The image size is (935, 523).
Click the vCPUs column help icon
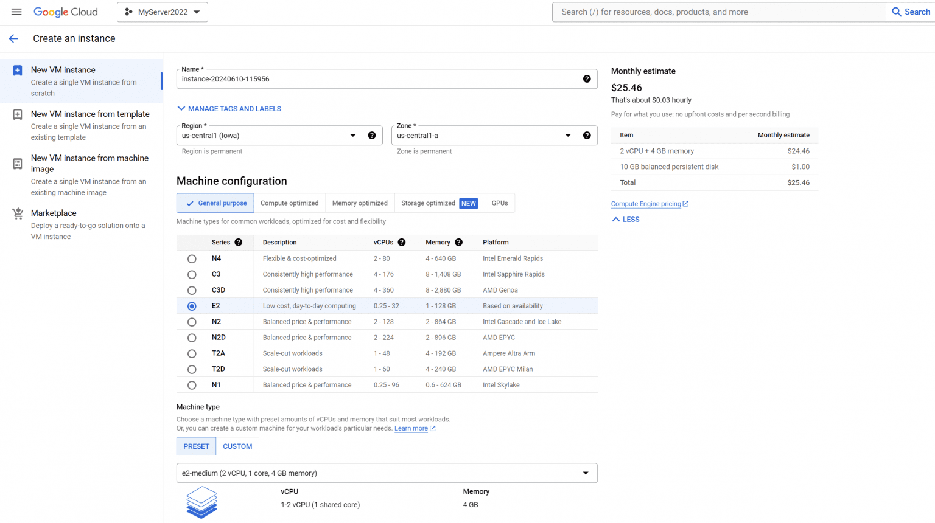point(402,242)
